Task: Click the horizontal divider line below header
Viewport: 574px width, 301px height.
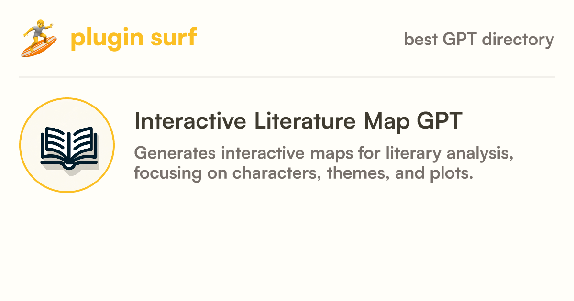Action: click(x=287, y=77)
